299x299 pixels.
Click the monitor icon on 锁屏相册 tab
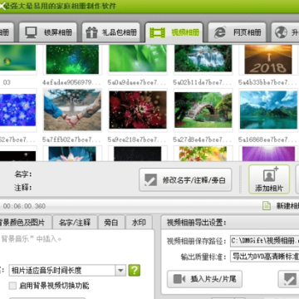pyautogui.click(x=31, y=32)
